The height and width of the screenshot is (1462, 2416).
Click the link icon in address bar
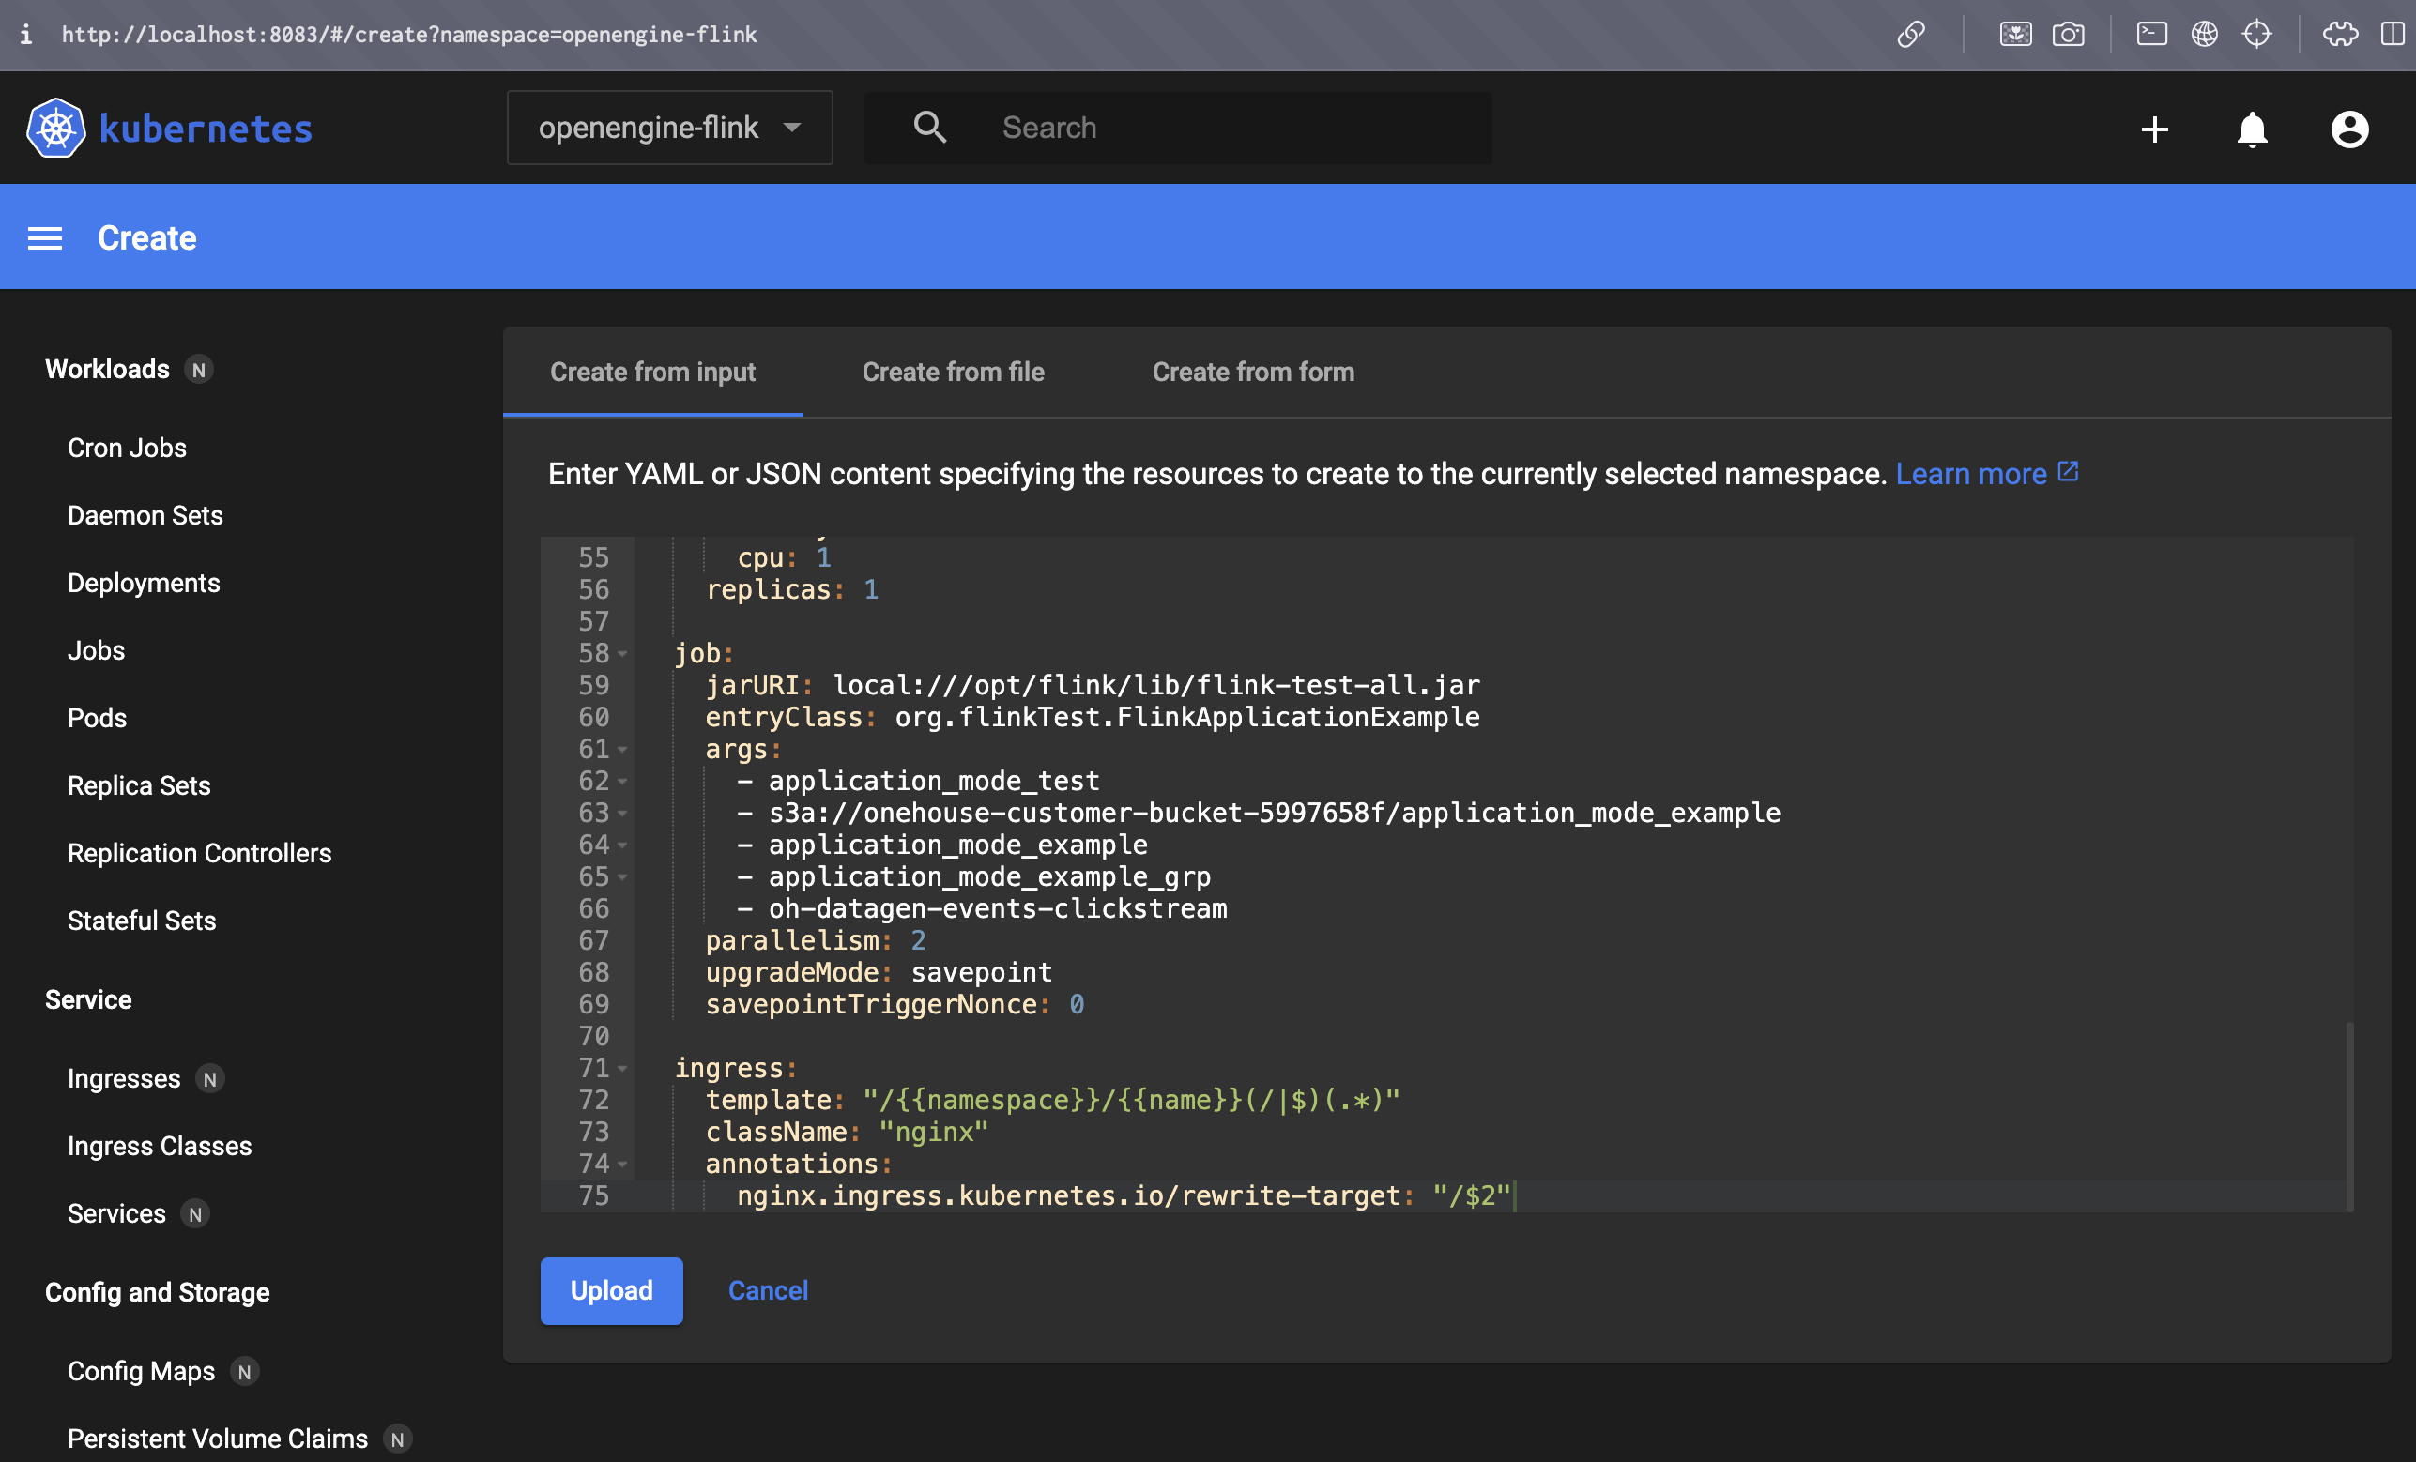tap(1910, 35)
